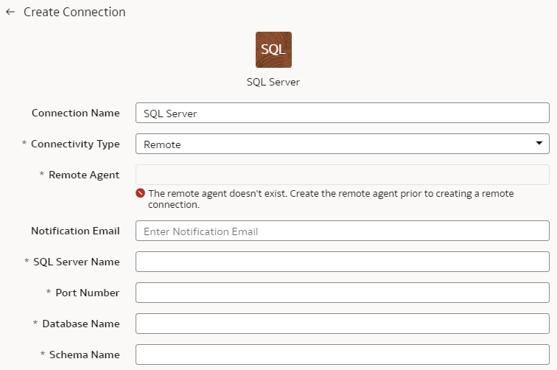Click the Database Name input field
Viewport: 557px width, 370px height.
point(343,324)
